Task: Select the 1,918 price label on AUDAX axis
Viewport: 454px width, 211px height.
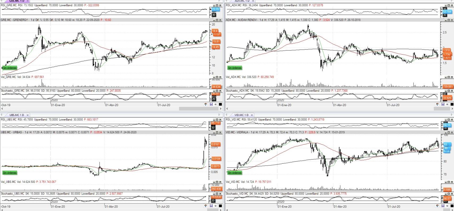Action: pos(447,50)
